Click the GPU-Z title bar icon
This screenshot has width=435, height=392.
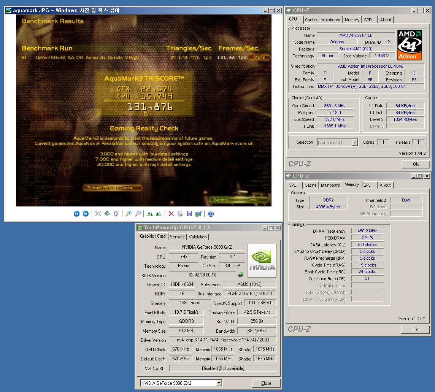click(x=140, y=228)
